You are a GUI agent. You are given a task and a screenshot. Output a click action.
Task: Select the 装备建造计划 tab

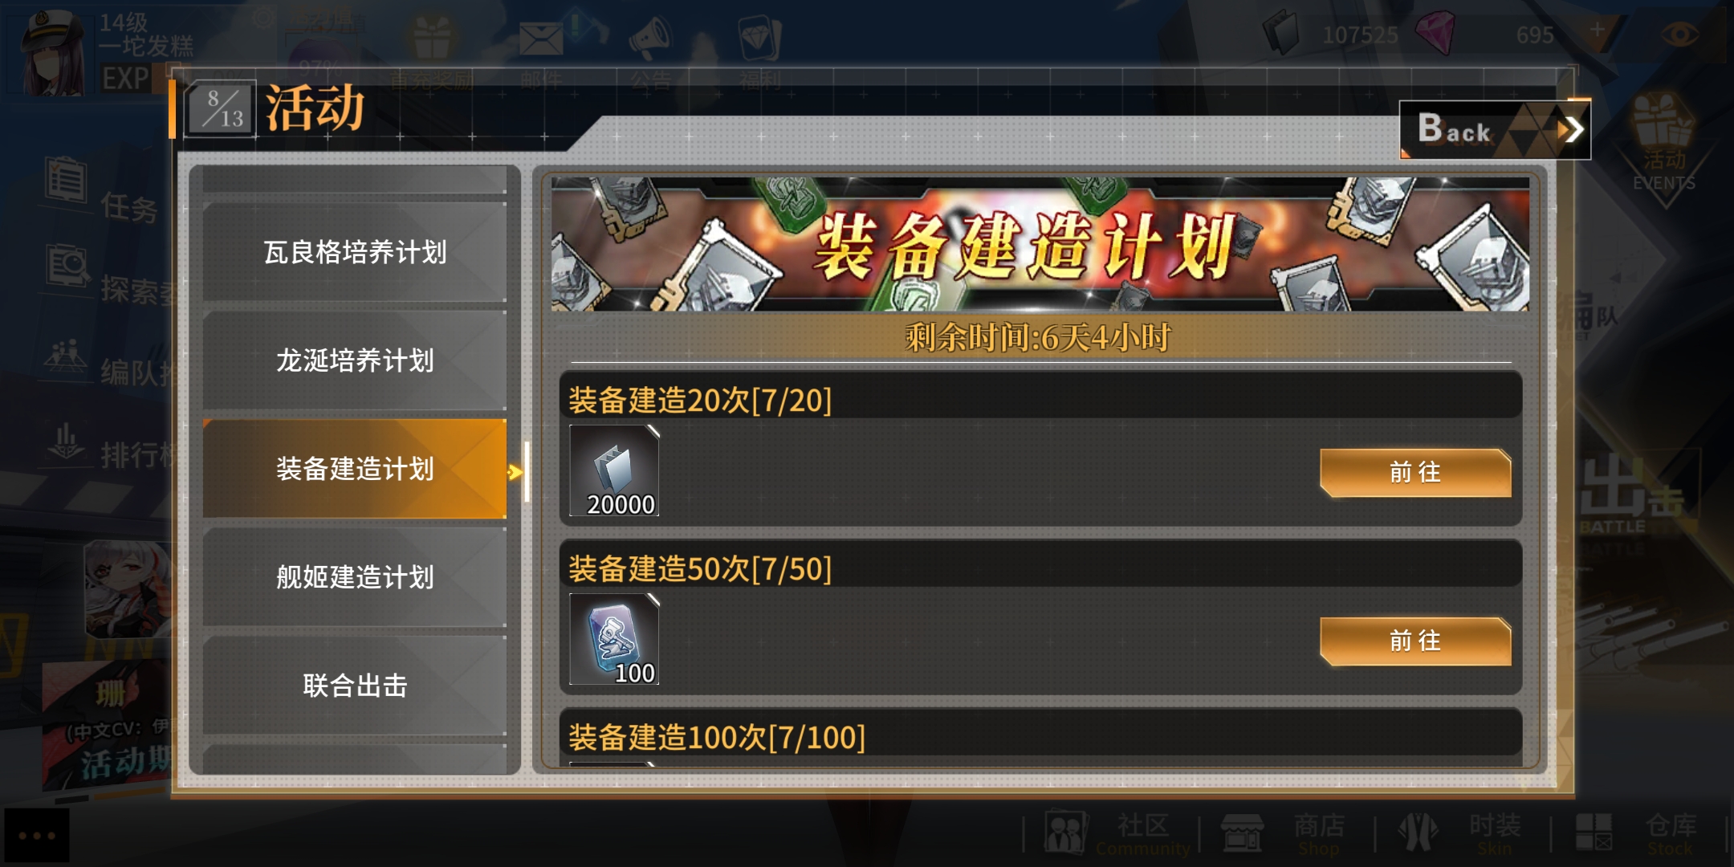(355, 469)
